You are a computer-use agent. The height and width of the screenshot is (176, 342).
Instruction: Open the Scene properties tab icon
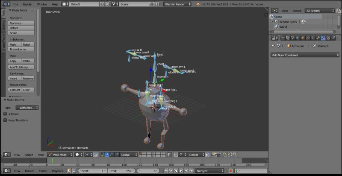pos(293,38)
